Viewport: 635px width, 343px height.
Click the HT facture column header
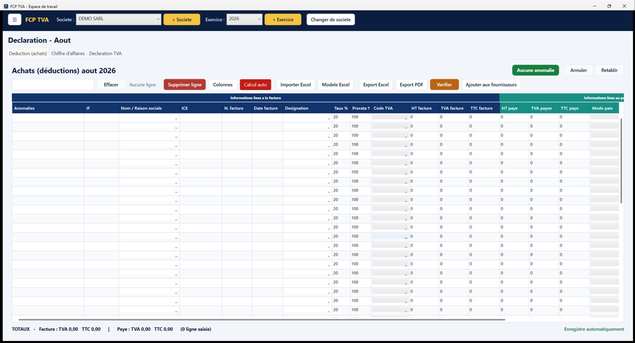coord(424,108)
